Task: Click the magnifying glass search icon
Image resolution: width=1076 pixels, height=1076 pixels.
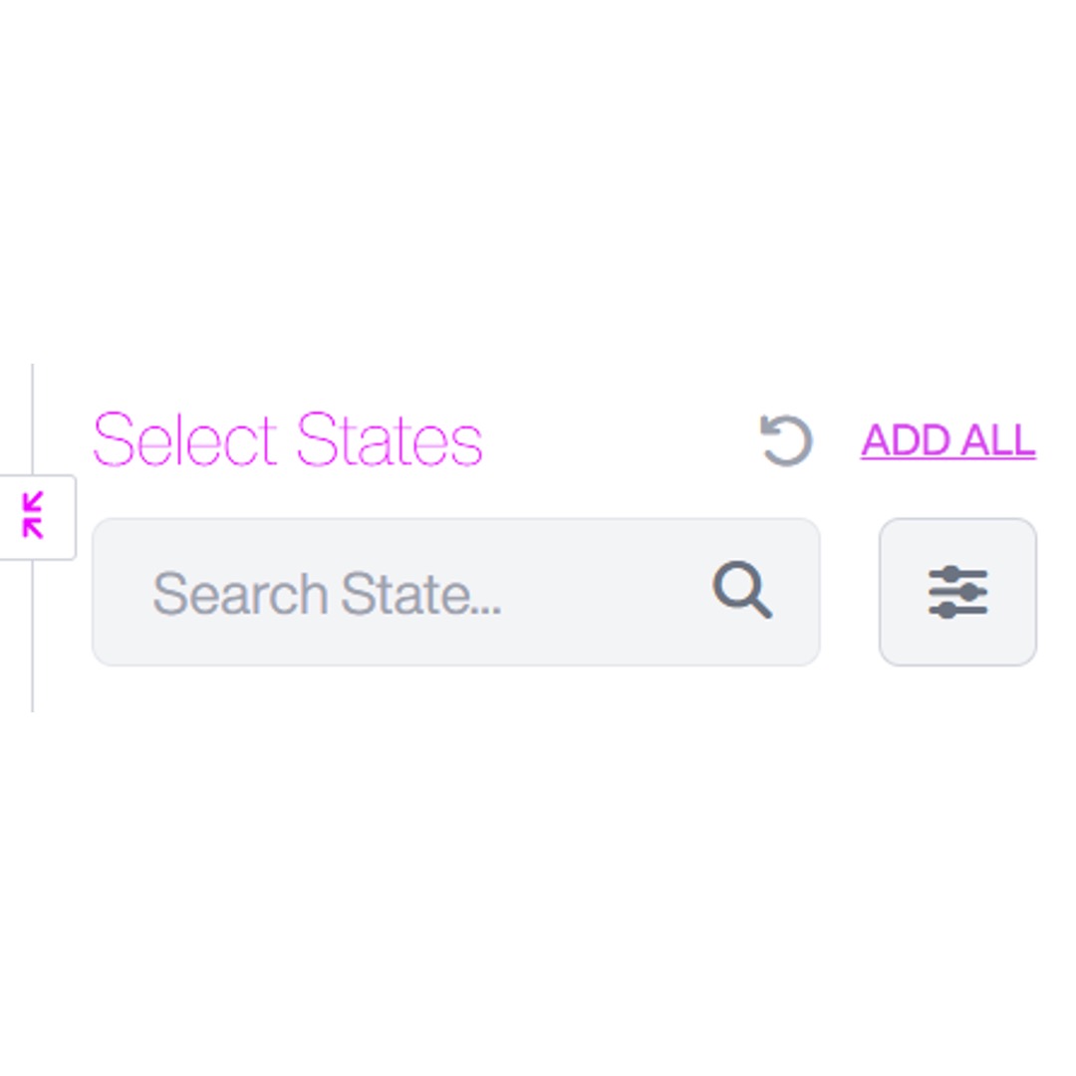Action: [x=742, y=591]
